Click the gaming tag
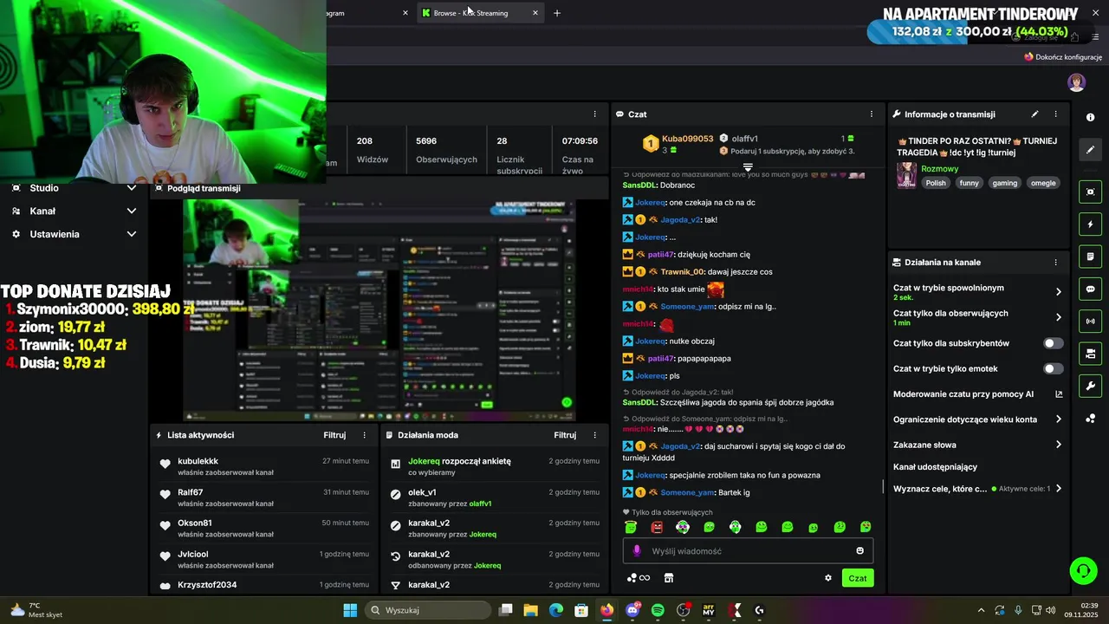This screenshot has height=624, width=1109. [x=1005, y=183]
